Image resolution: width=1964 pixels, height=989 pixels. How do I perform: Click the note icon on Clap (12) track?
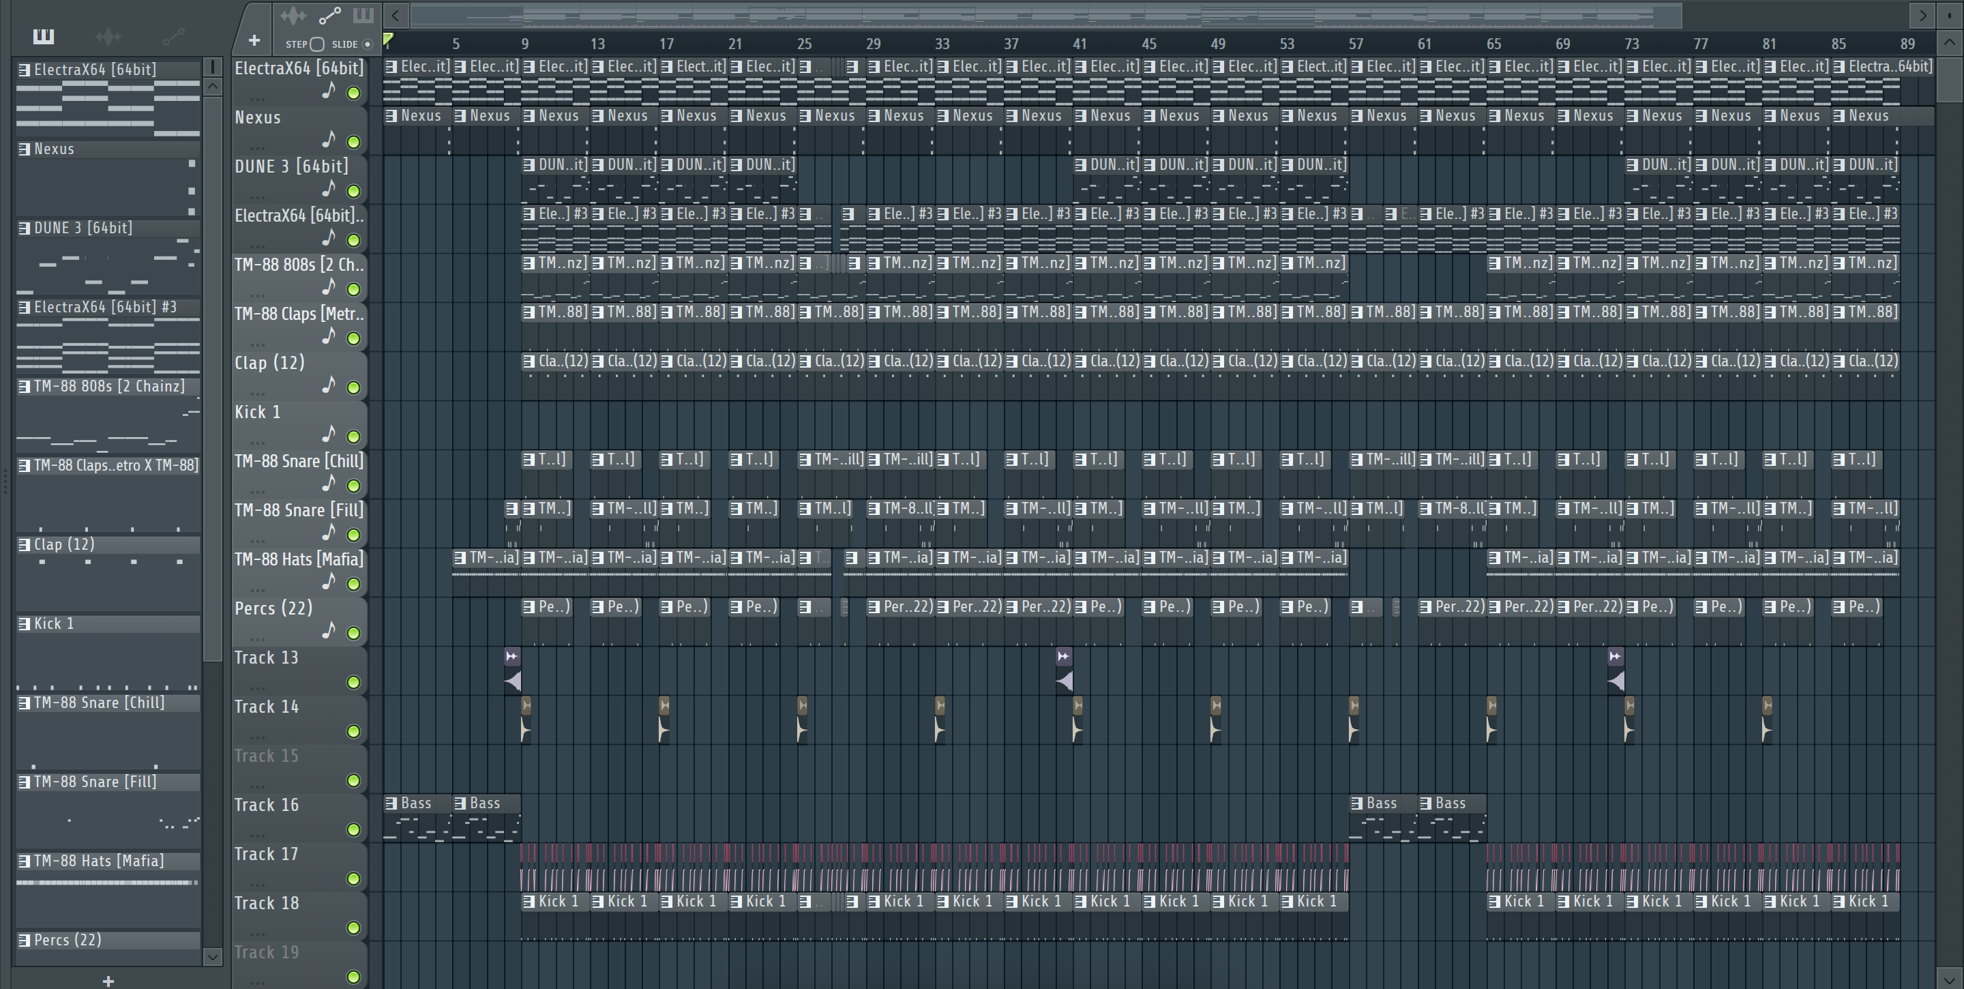pos(329,385)
